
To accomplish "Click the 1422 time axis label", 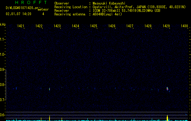I will (39, 26).
